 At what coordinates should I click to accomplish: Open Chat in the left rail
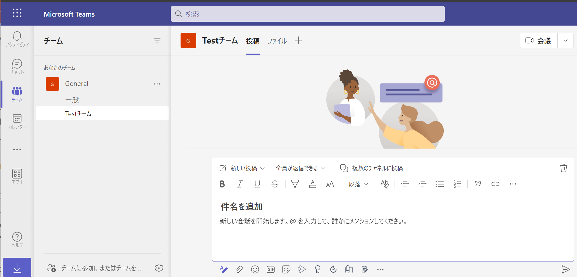tap(17, 67)
